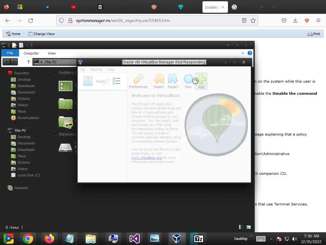Open the list all tabs dropdown arrow
The height and width of the screenshot is (245, 326).
pyautogui.click(x=274, y=7)
